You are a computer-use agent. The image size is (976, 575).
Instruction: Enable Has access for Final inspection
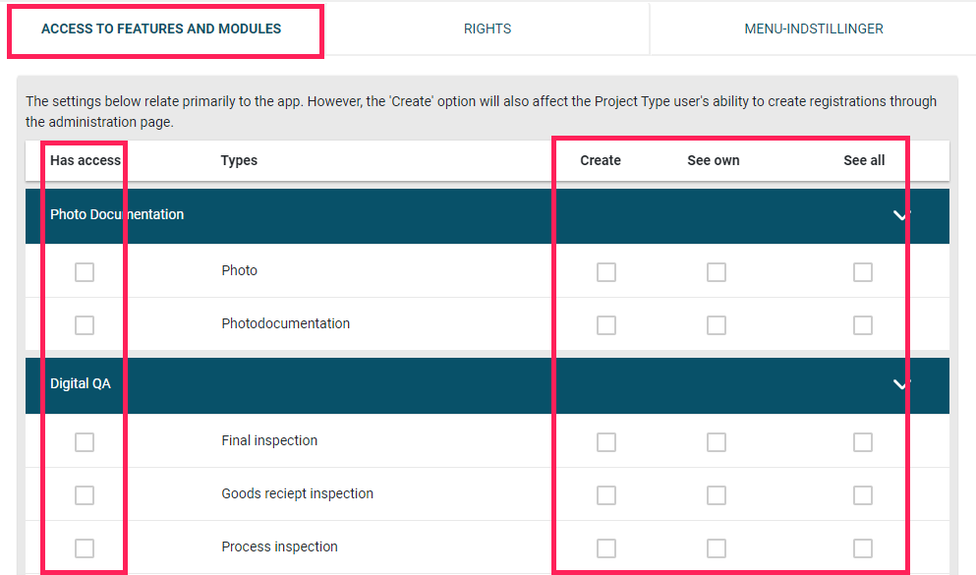click(x=85, y=442)
